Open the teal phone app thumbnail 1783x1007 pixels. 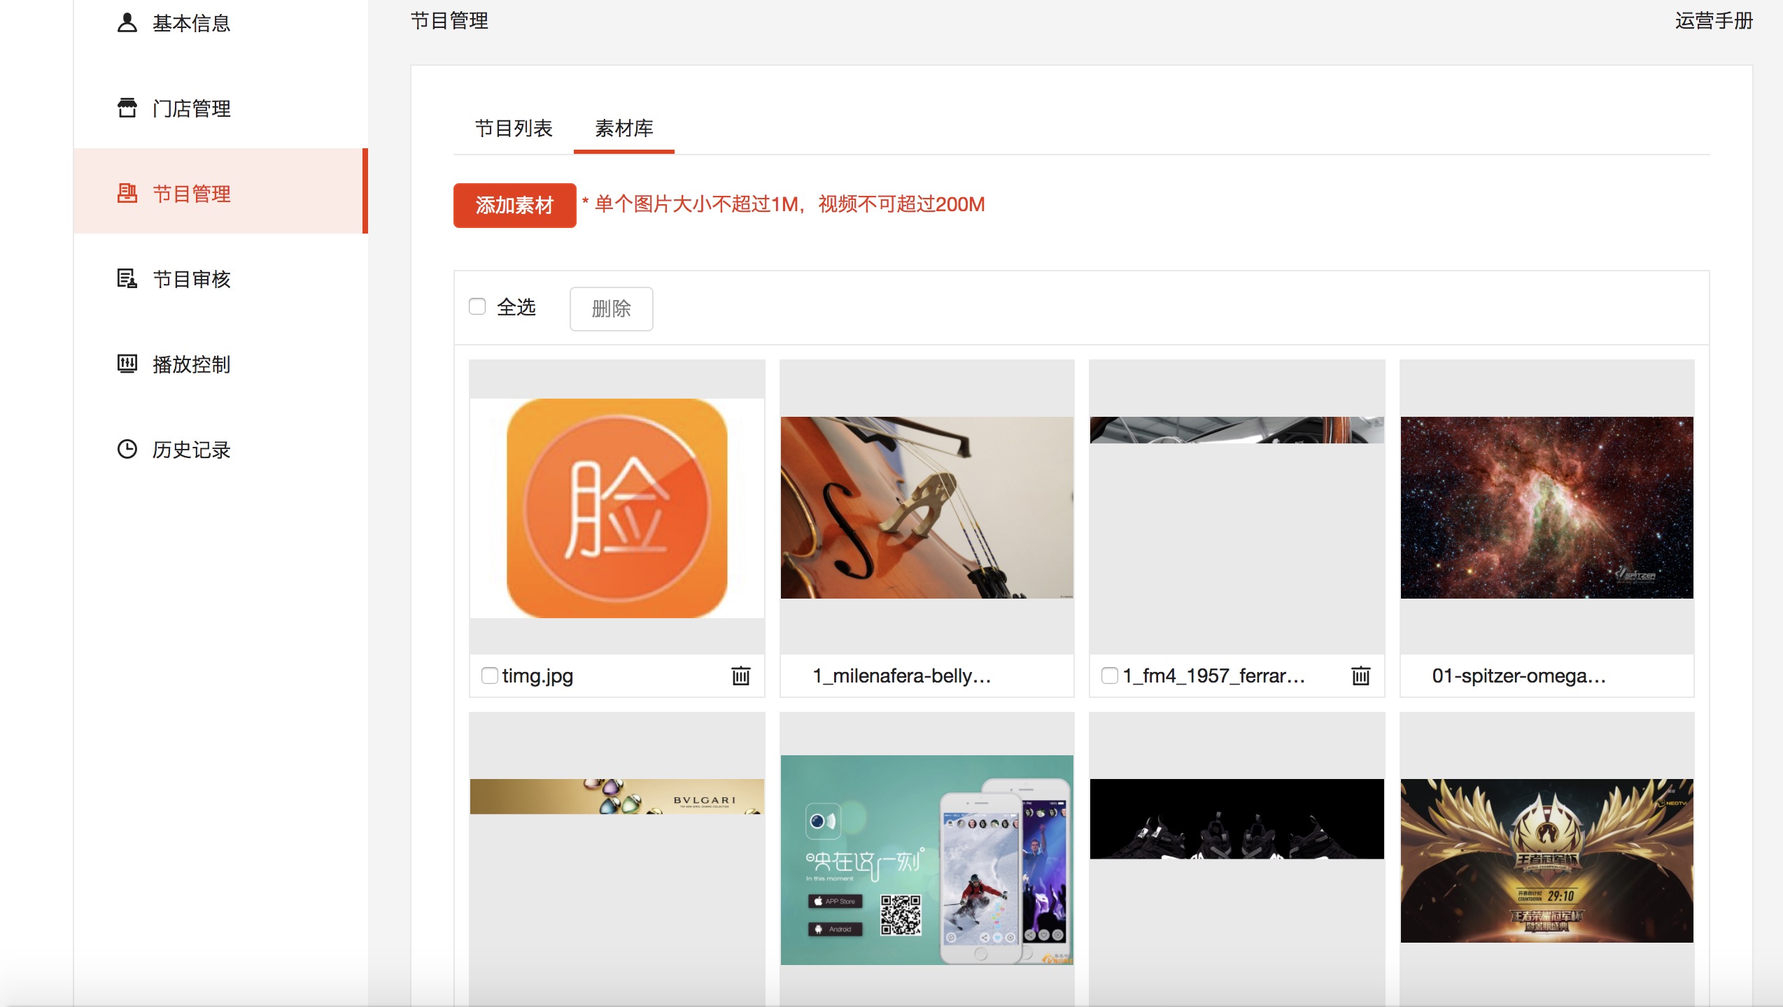pyautogui.click(x=927, y=860)
